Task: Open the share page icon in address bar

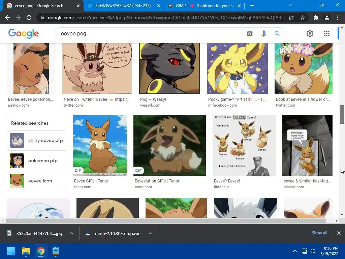Action: [x=292, y=18]
